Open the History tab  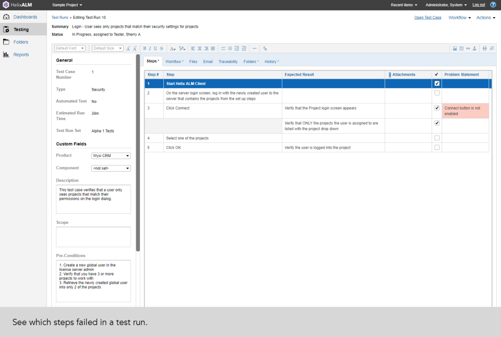(270, 61)
